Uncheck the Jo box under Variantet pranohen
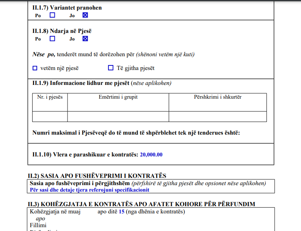Image resolution: width=301 pixels, height=231 pixels. click(85, 15)
